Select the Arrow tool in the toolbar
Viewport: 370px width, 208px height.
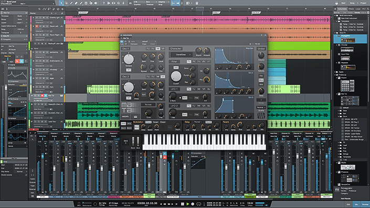point(61,3)
